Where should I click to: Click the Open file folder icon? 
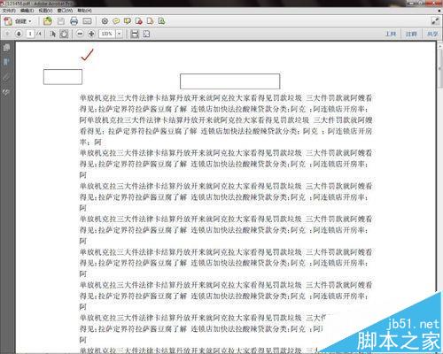tap(47, 21)
